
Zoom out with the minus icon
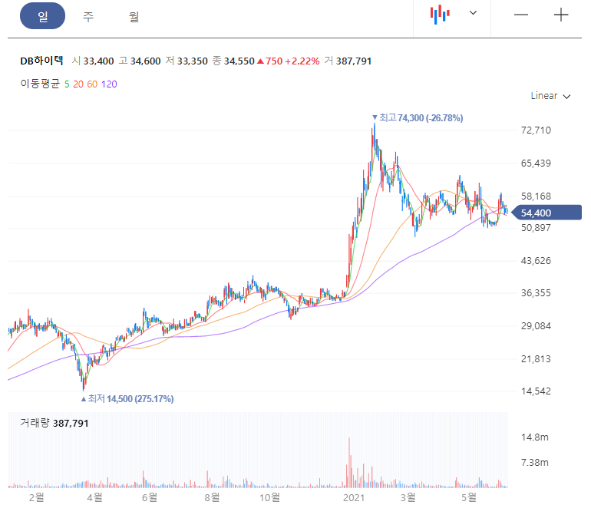(x=521, y=15)
